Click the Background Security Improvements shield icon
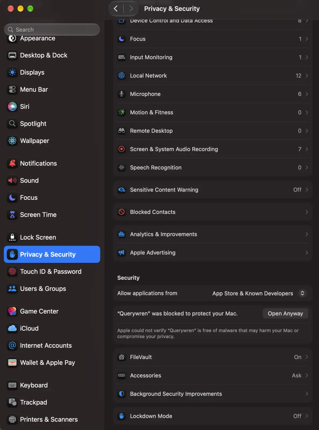The image size is (319, 430). (x=121, y=394)
